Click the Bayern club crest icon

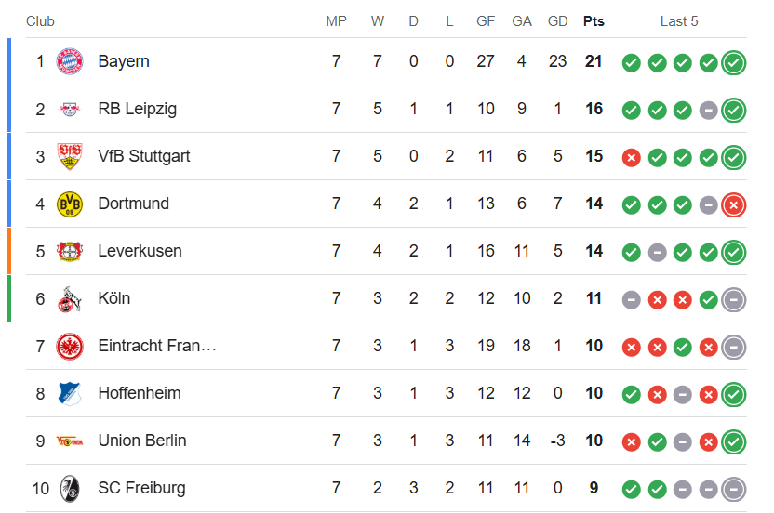pos(70,61)
